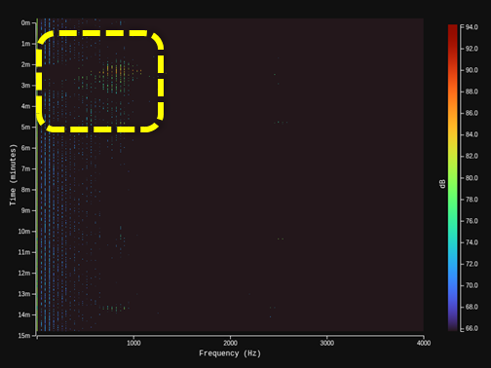Viewport: 491px width, 368px height.
Task: Click the dB color scale gradient bar
Action: (x=453, y=177)
